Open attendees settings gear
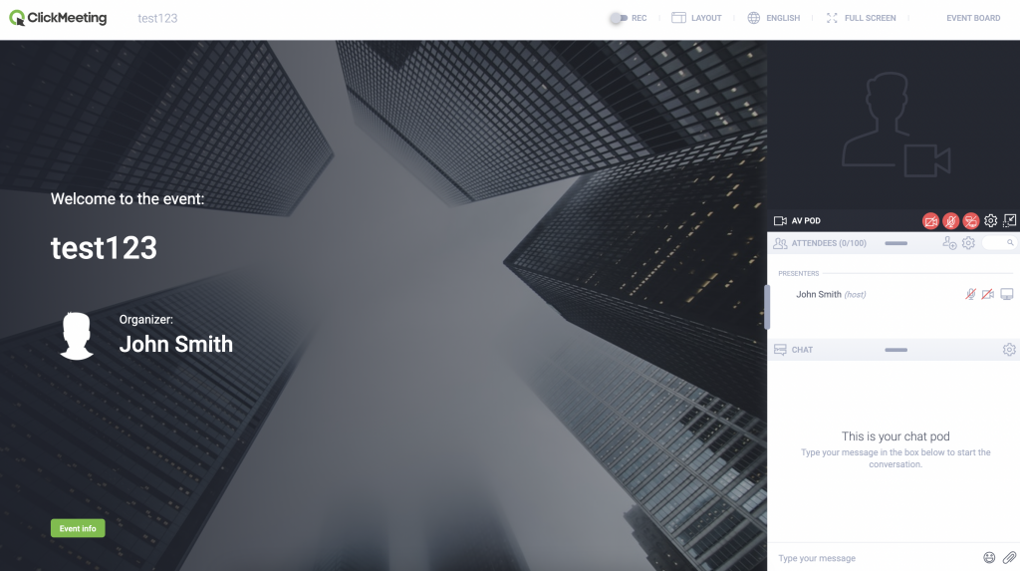 point(968,243)
